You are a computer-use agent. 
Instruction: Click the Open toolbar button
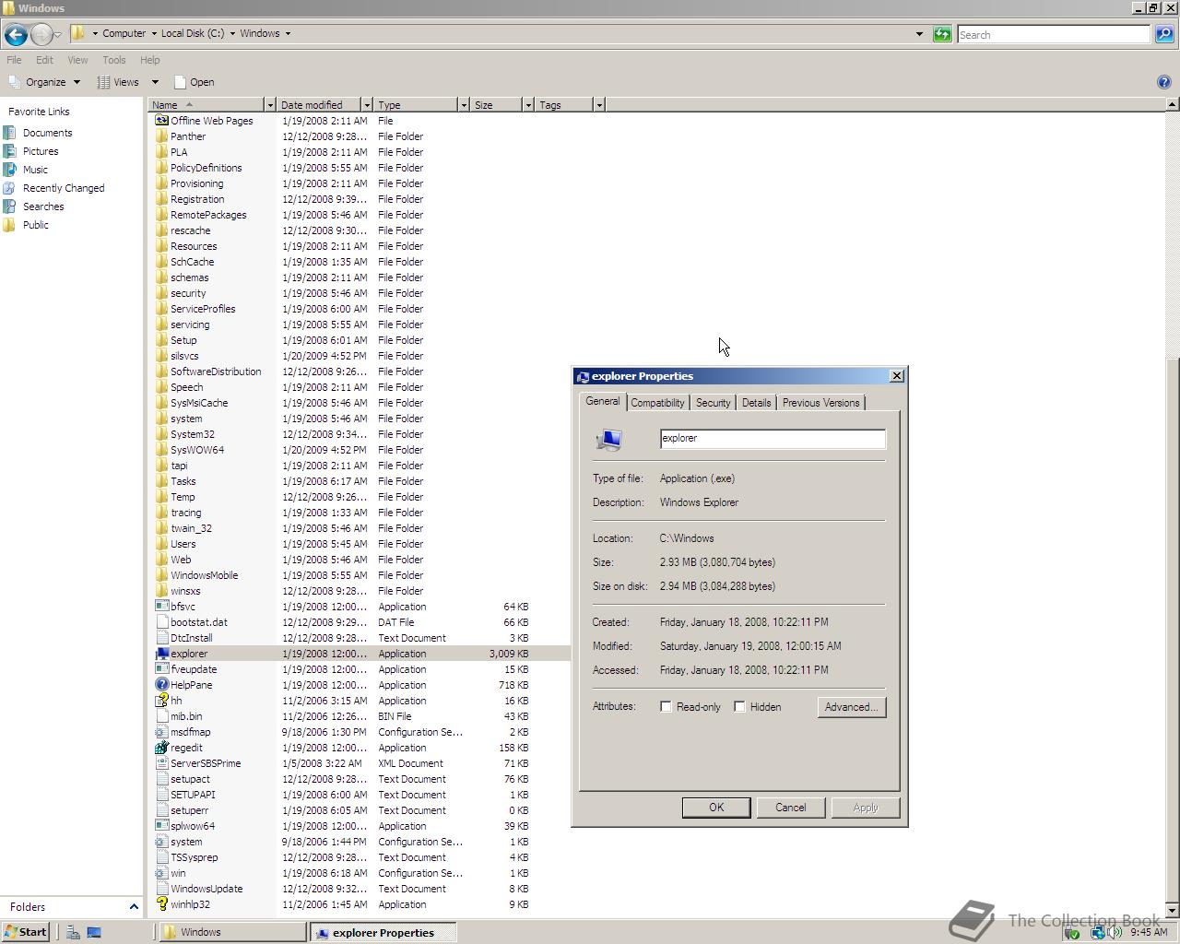pyautogui.click(x=195, y=82)
